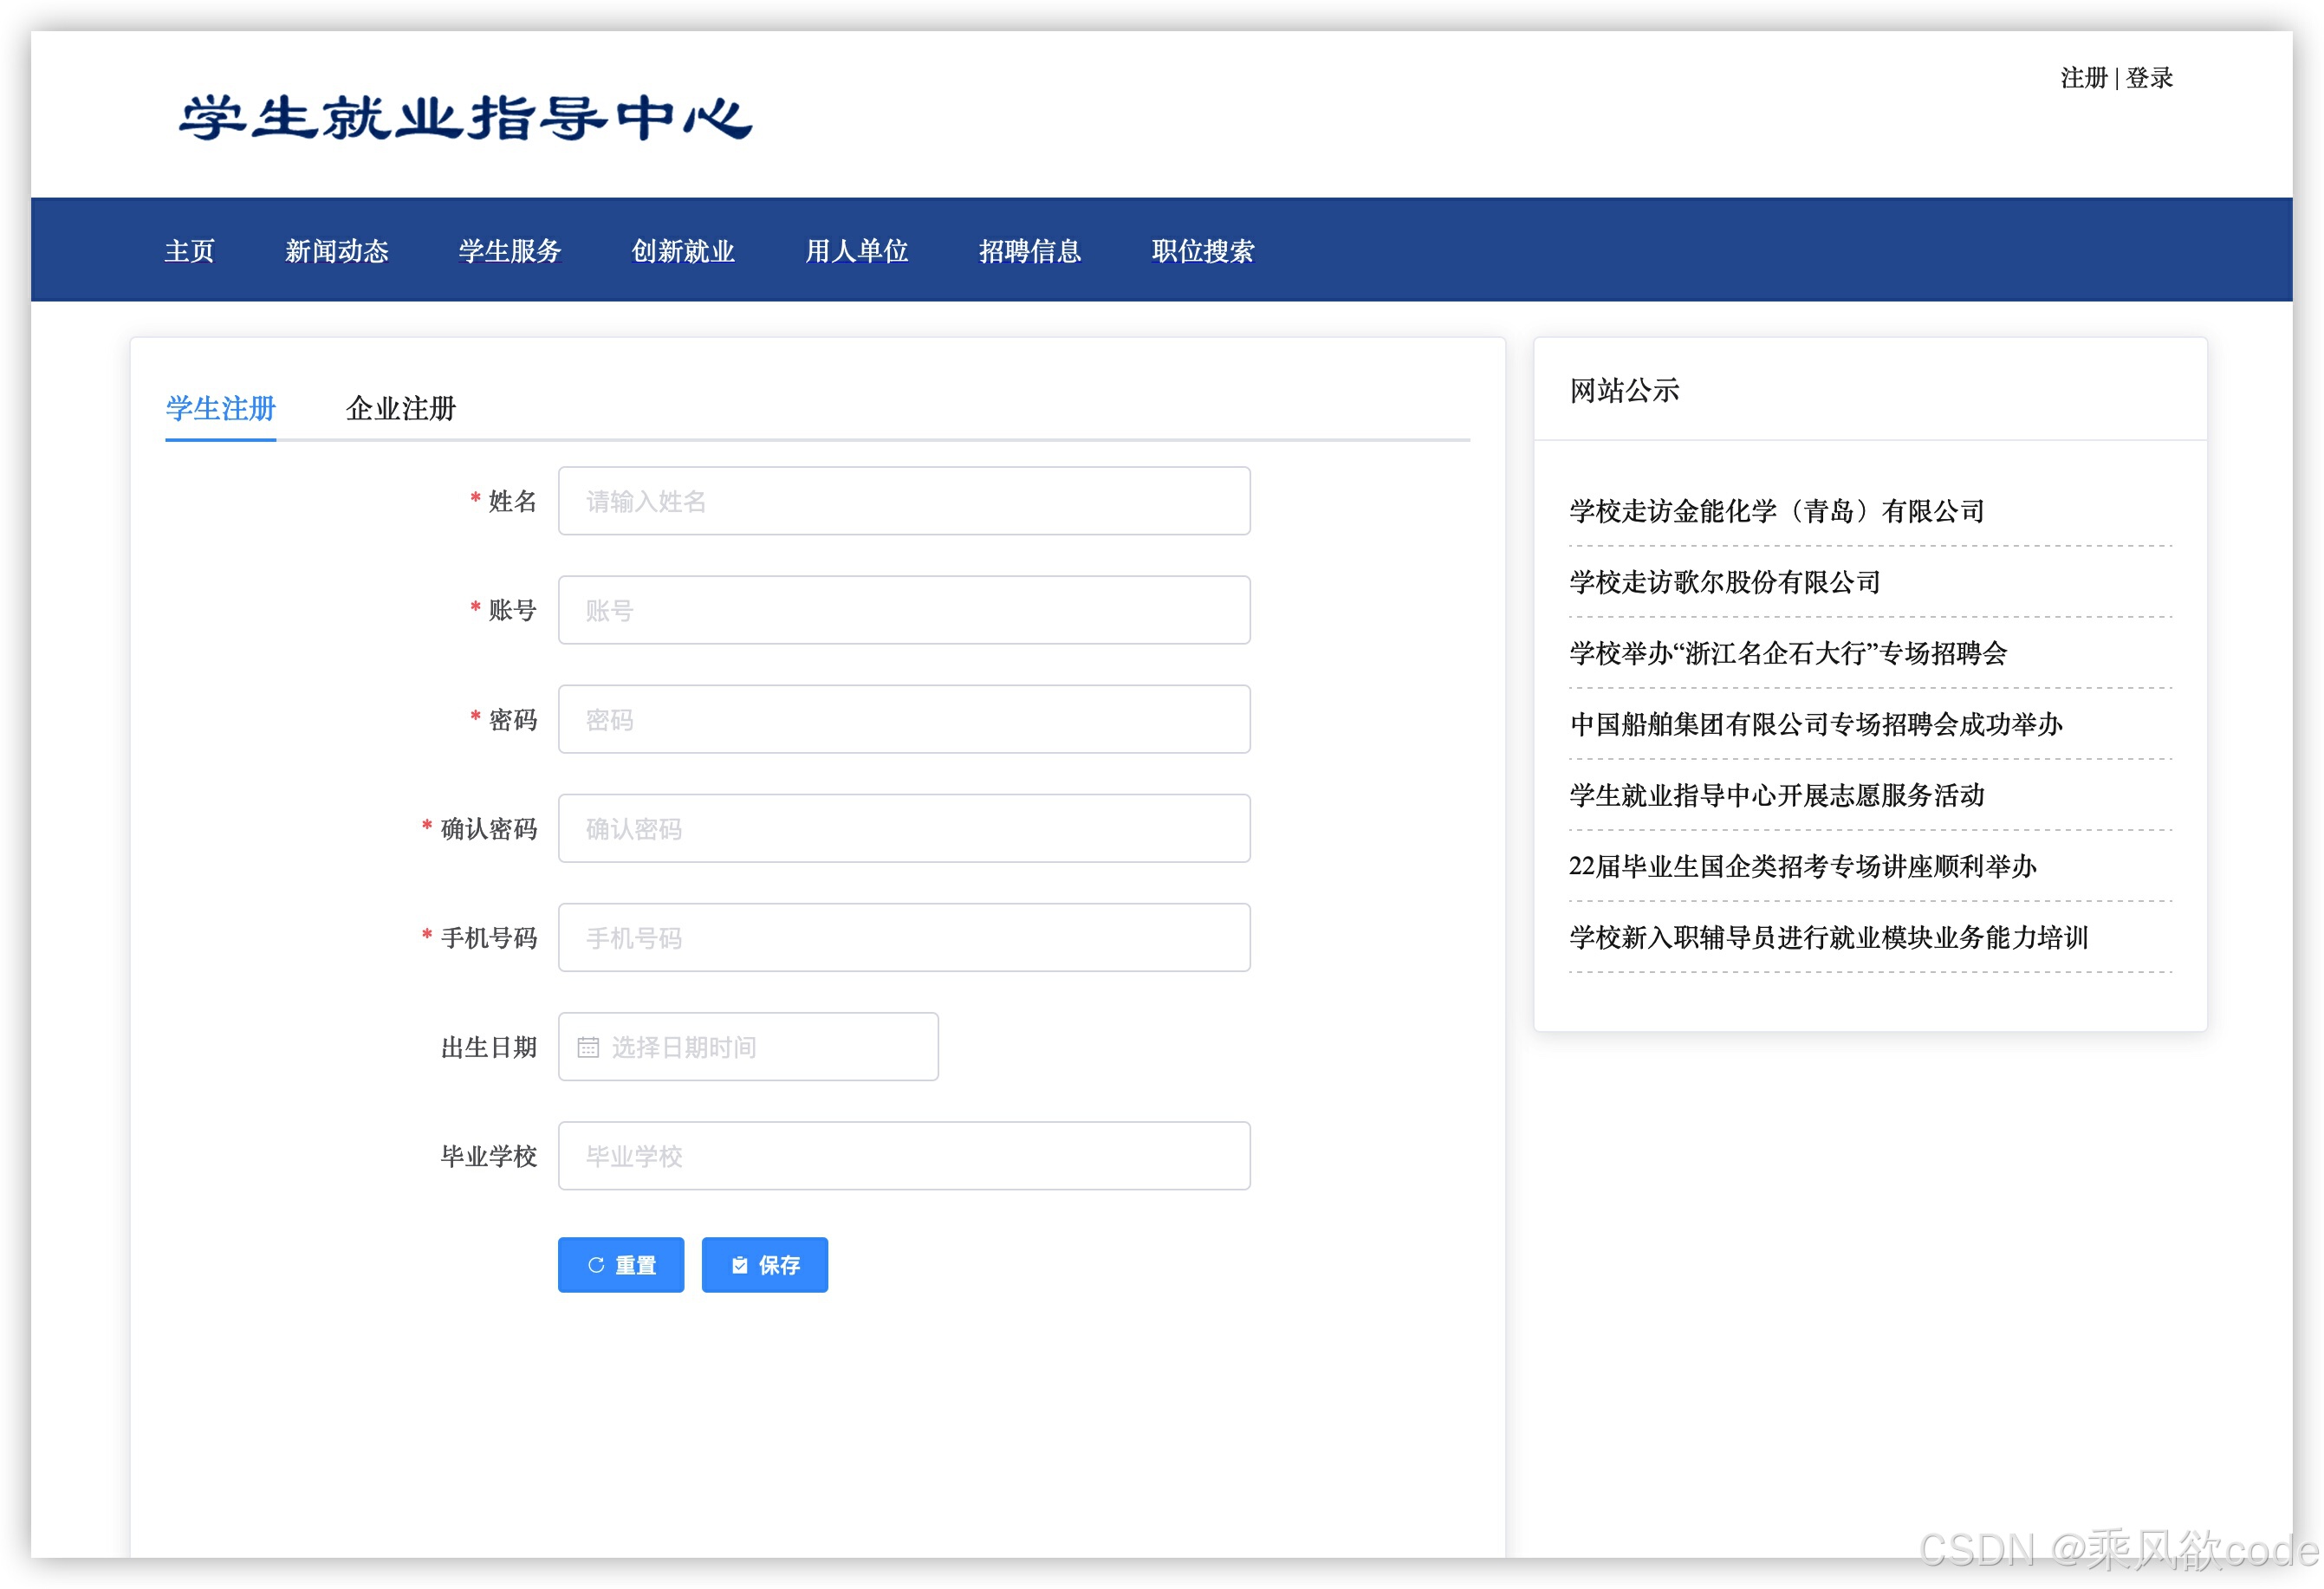2324x1589 pixels.
Task: Open 职位搜索 from the navigation
Action: click(1203, 251)
